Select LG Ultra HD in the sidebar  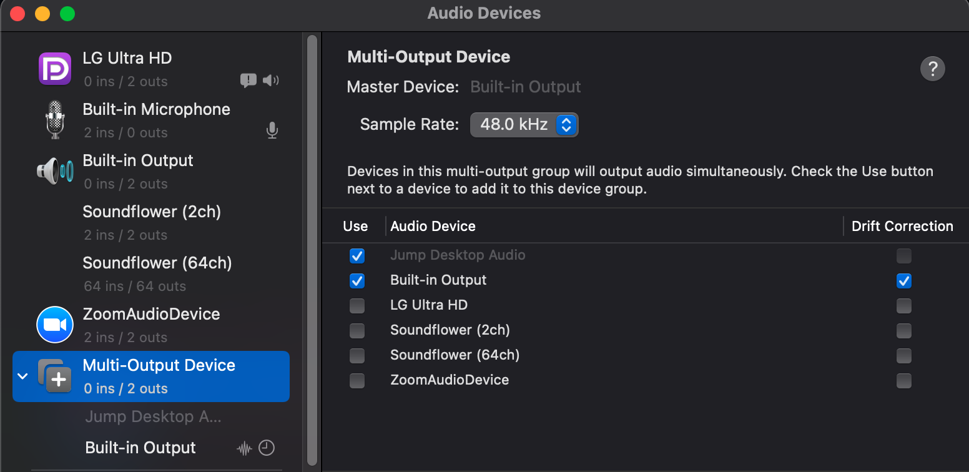pos(151,68)
